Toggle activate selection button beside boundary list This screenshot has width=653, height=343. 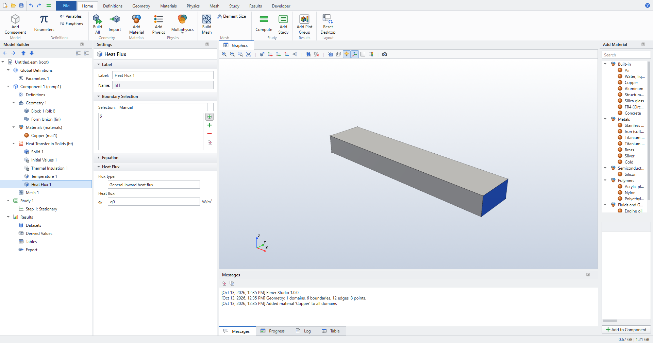[x=210, y=117]
